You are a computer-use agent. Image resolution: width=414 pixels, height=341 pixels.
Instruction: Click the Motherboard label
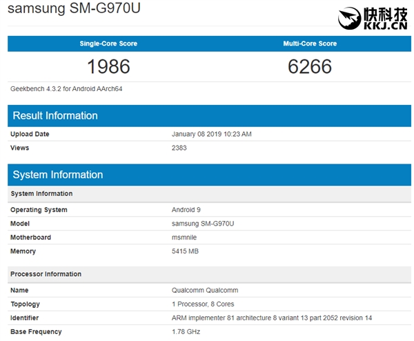30,237
